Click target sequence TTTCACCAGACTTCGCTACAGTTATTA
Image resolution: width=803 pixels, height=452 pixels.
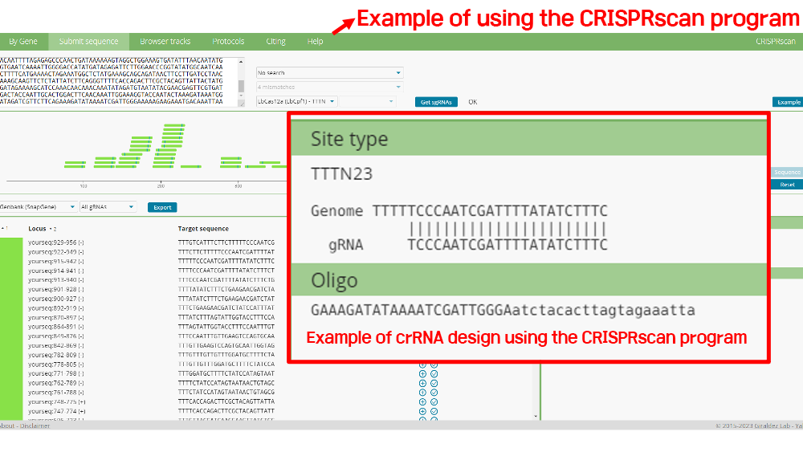click(226, 402)
